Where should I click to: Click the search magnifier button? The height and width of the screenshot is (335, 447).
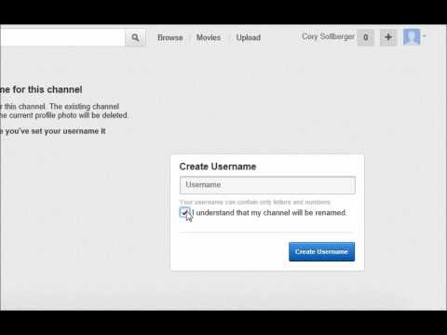click(135, 37)
